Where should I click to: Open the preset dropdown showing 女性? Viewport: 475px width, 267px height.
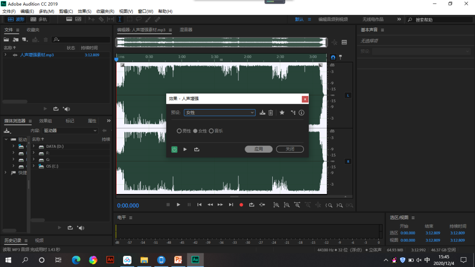point(219,113)
